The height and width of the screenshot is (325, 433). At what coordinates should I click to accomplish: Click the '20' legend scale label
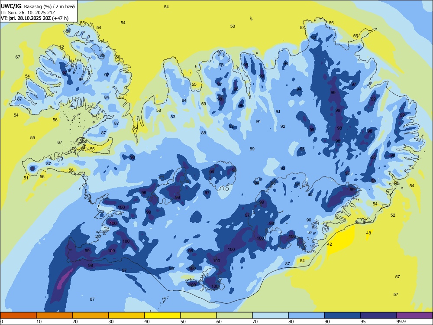(75, 322)
